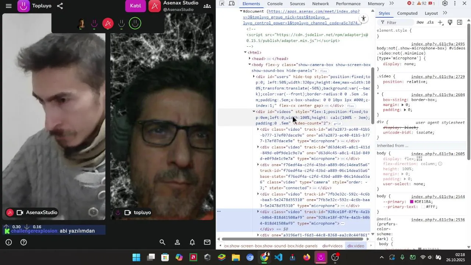Collapse the body flex-y node
Screen dimensions: 471x265
click(250, 64)
